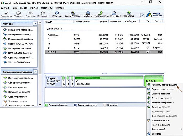This screenshot has width=183, height=136.
Task: Click the Сбросить (Discard) toolbar icon
Action: 18,14
